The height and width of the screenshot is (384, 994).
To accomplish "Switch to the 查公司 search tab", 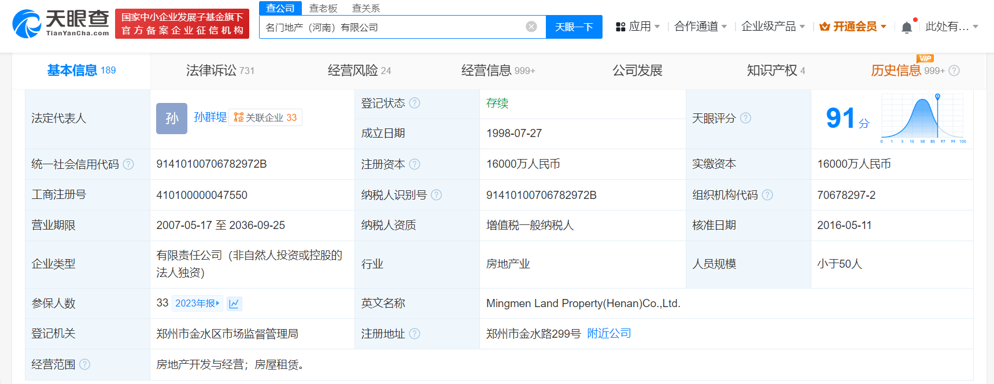I will coord(280,8).
